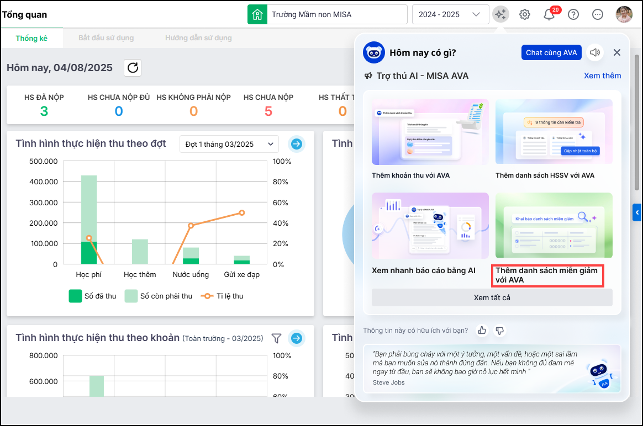This screenshot has width=643, height=426.
Task: Toggle the 'Số đã thu' legend item
Action: coord(92,296)
